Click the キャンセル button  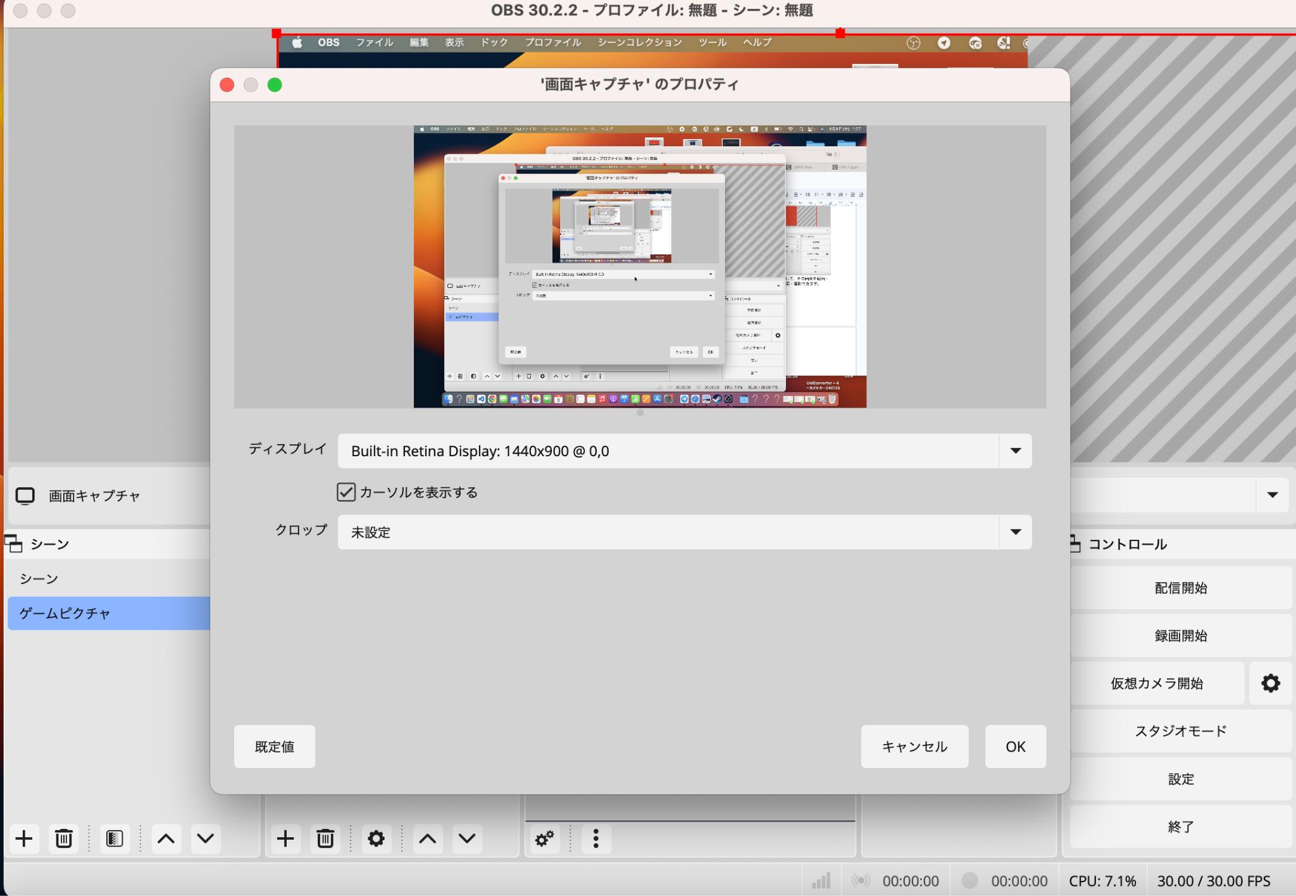(914, 747)
